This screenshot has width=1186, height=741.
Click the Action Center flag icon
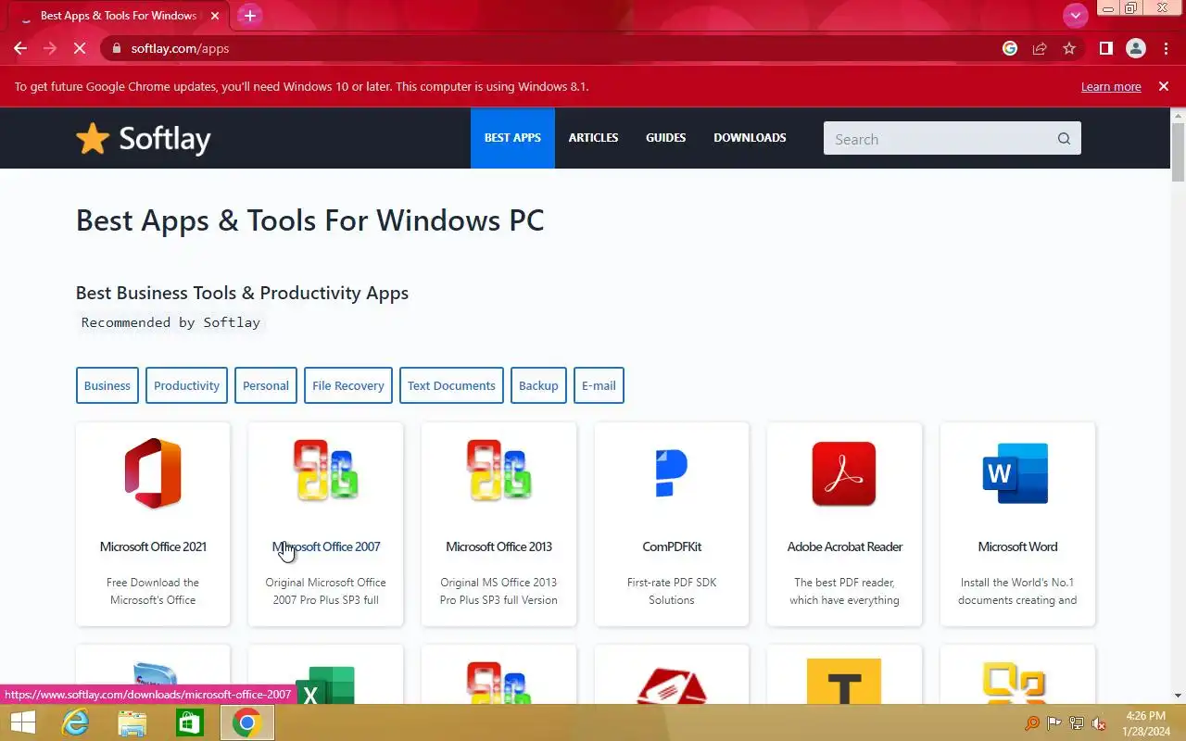[x=1054, y=723]
